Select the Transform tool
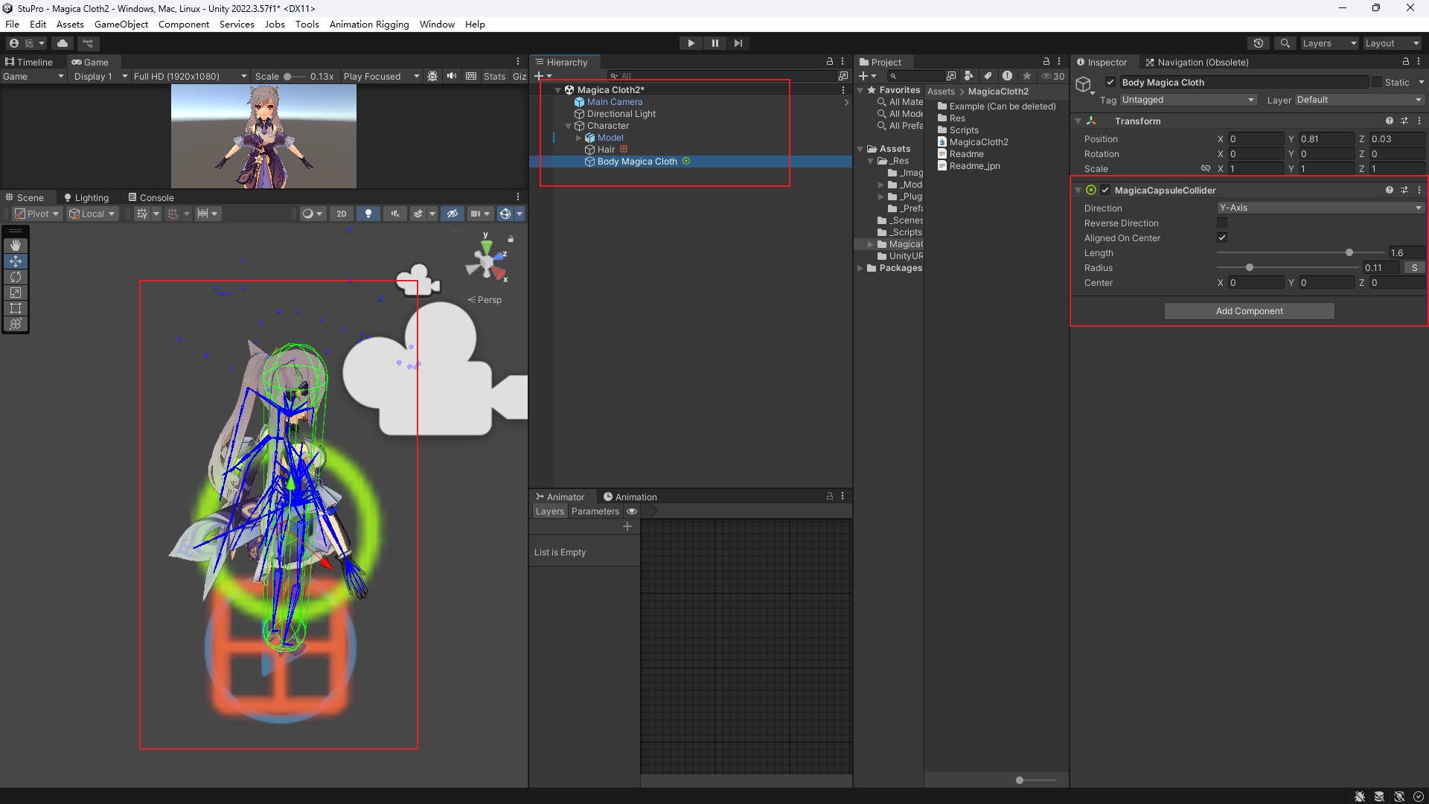 pyautogui.click(x=16, y=324)
